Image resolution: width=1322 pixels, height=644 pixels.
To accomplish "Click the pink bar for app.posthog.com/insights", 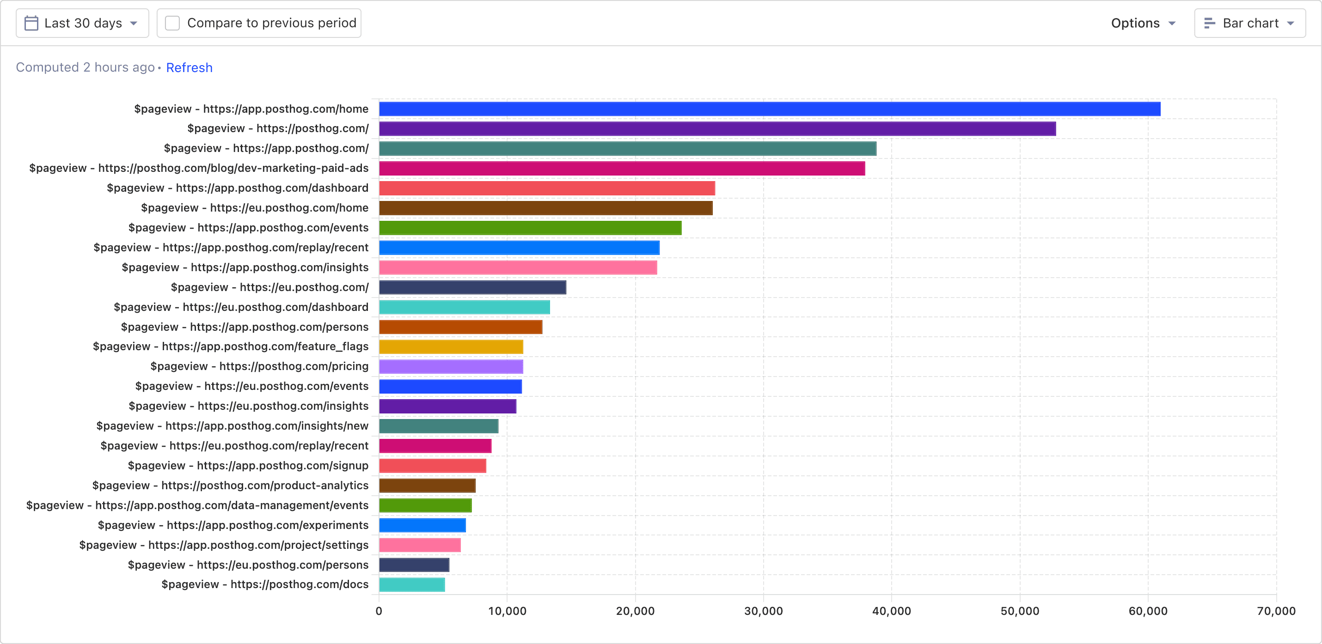I will (x=518, y=267).
